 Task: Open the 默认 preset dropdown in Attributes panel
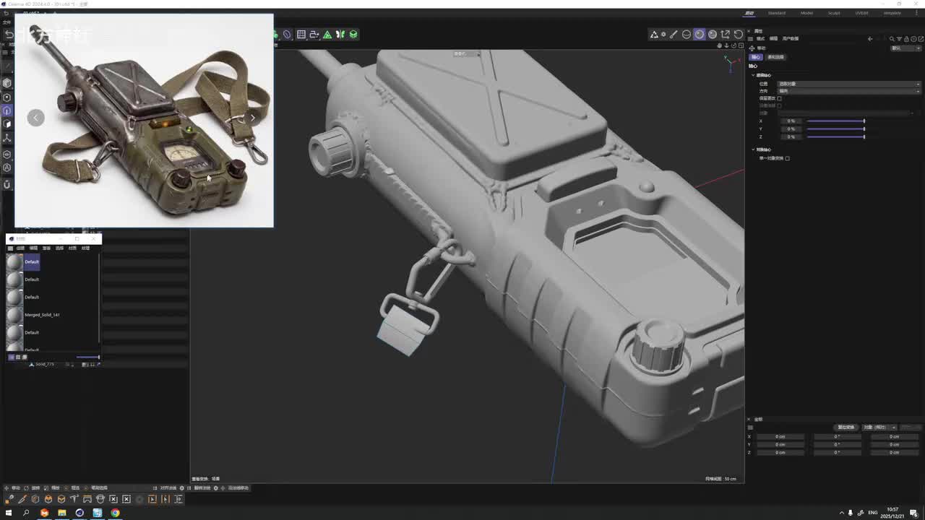[x=905, y=48]
